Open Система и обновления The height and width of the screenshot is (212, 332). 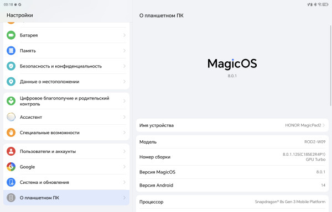tap(66, 182)
